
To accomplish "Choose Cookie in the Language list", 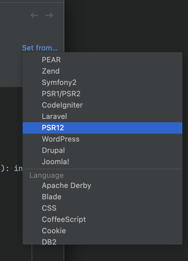I will 54,231.
